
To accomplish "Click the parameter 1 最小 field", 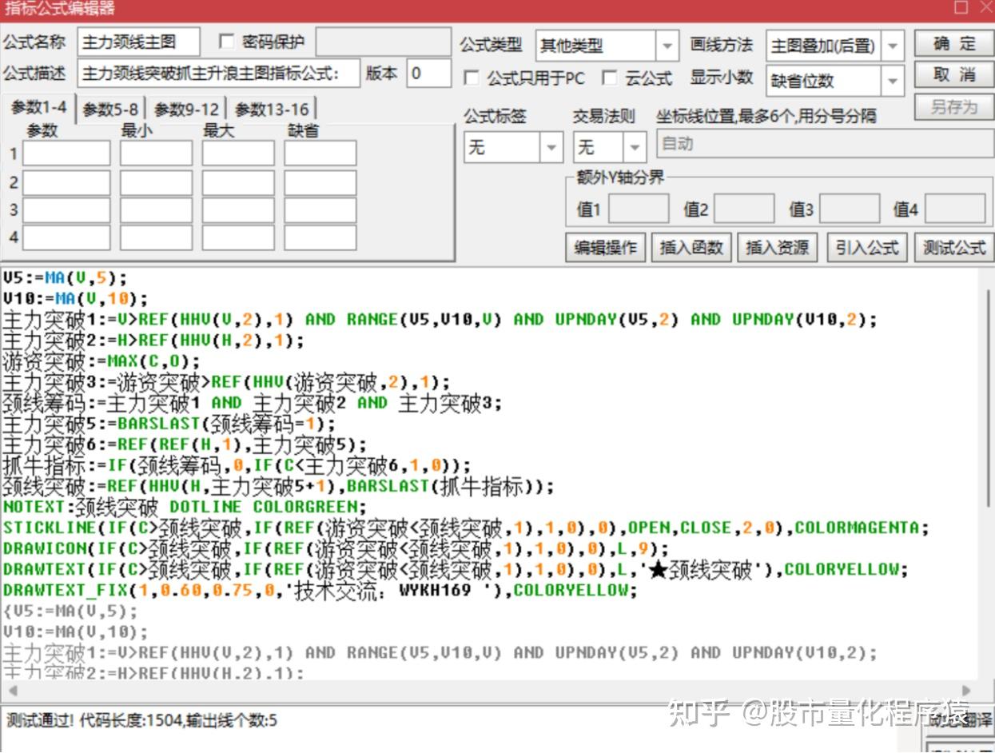I will click(157, 153).
